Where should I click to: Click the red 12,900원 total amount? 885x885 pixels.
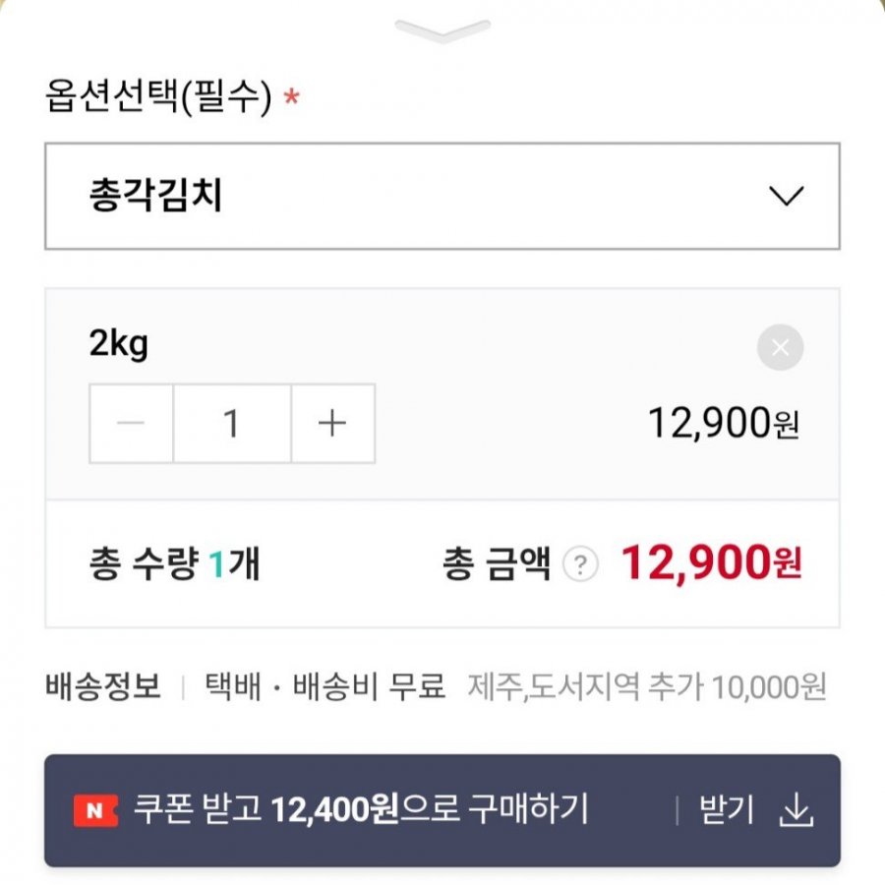[712, 563]
